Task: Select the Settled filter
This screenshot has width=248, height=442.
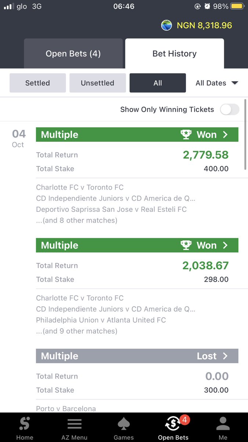Action: (x=37, y=83)
